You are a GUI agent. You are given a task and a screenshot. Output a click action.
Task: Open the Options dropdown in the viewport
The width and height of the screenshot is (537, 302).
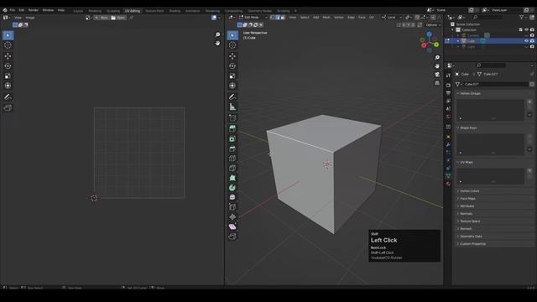pyautogui.click(x=433, y=24)
